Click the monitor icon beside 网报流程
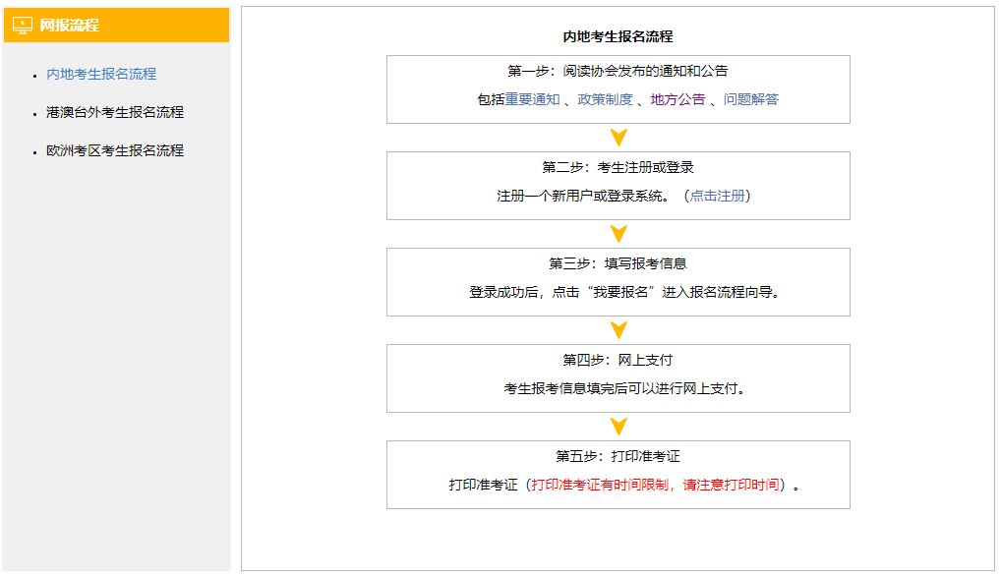The image size is (1001, 576). coord(23,26)
